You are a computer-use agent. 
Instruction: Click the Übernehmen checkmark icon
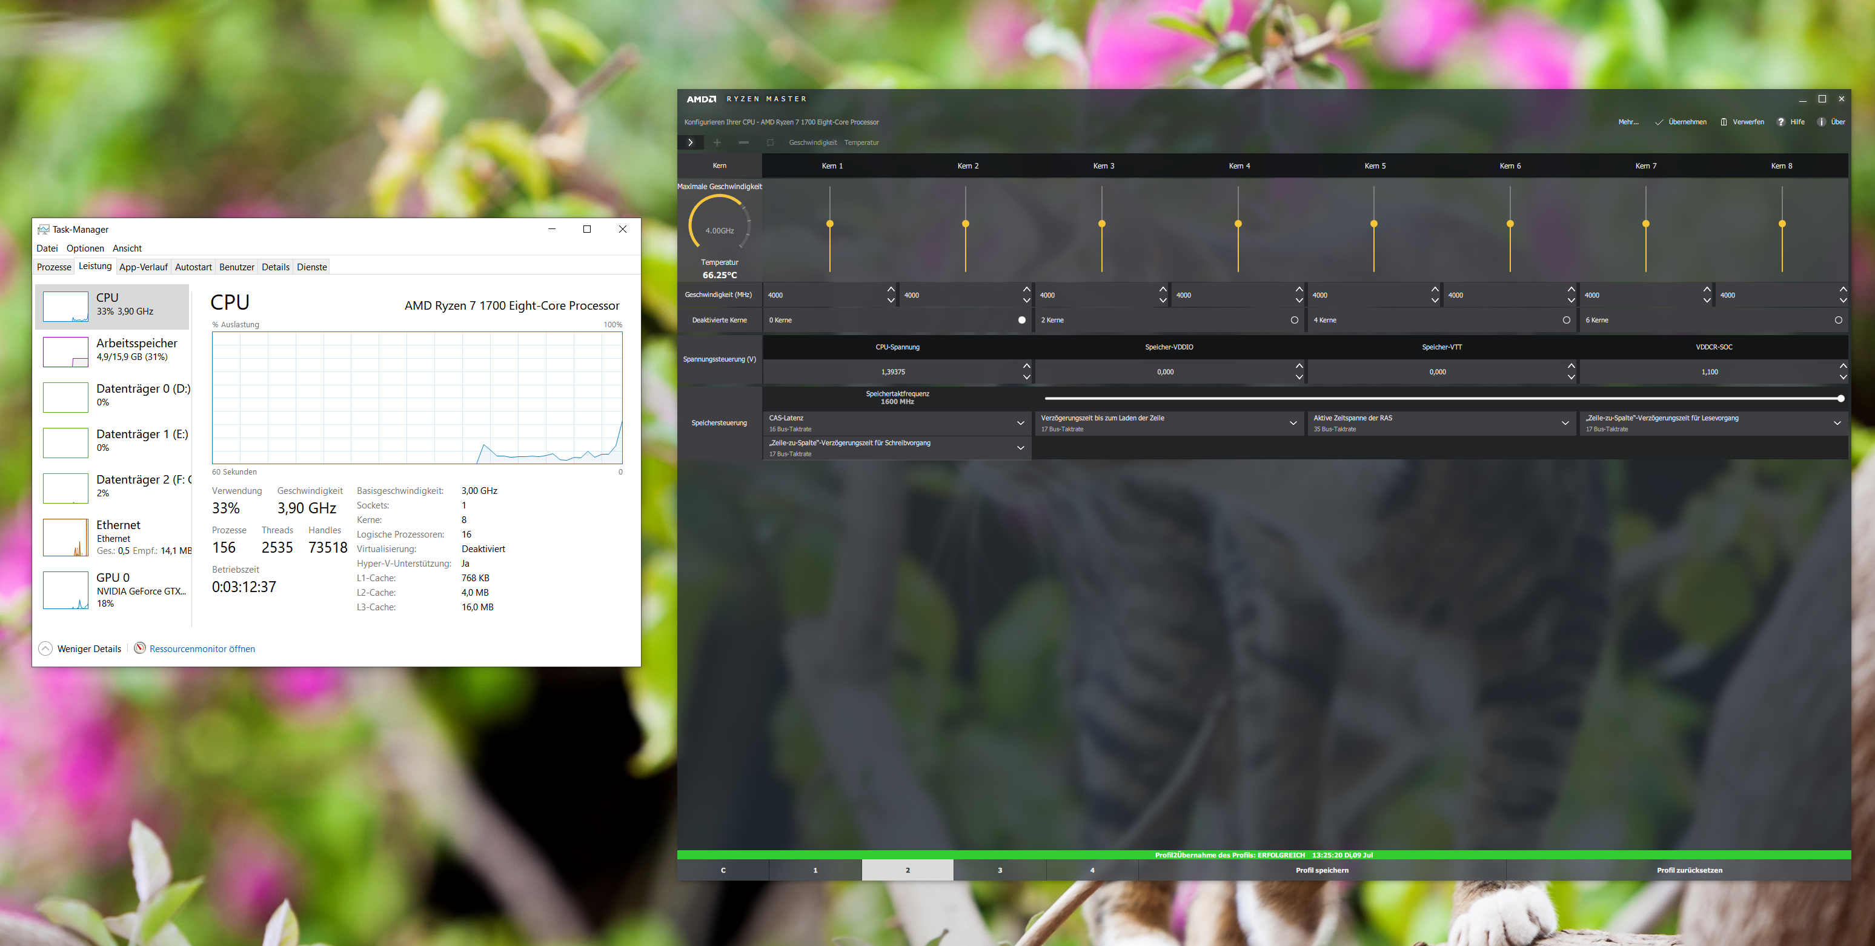pyautogui.click(x=1659, y=122)
